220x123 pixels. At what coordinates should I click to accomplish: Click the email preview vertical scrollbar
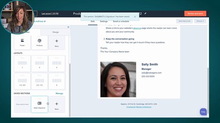[208, 91]
